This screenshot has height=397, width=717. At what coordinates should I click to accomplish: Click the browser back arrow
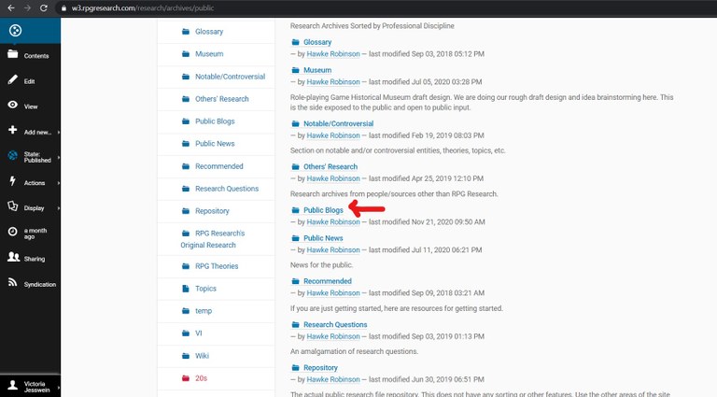click(8, 7)
